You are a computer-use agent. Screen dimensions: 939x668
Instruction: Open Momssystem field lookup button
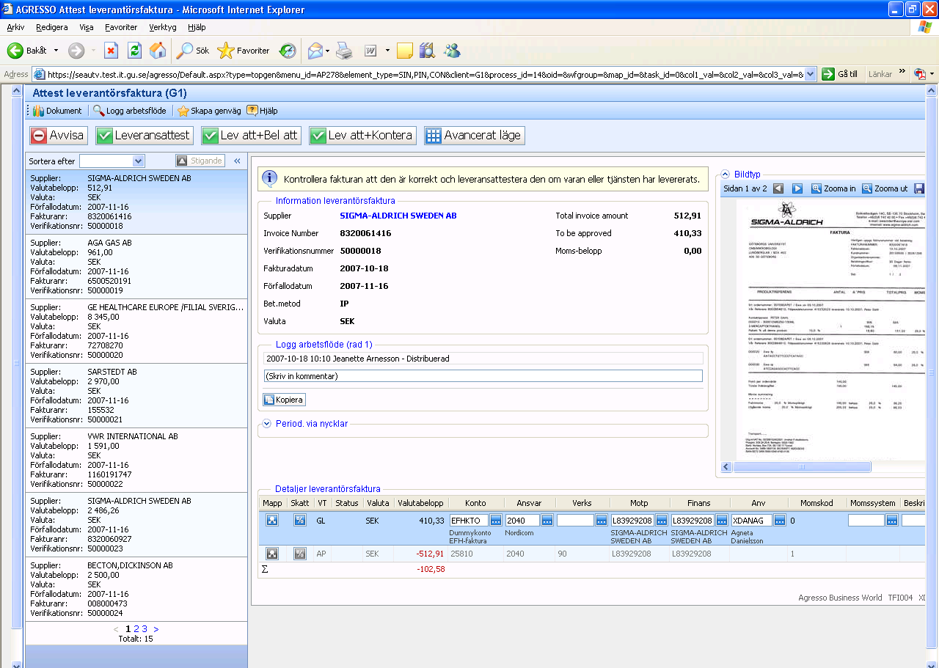coord(892,520)
